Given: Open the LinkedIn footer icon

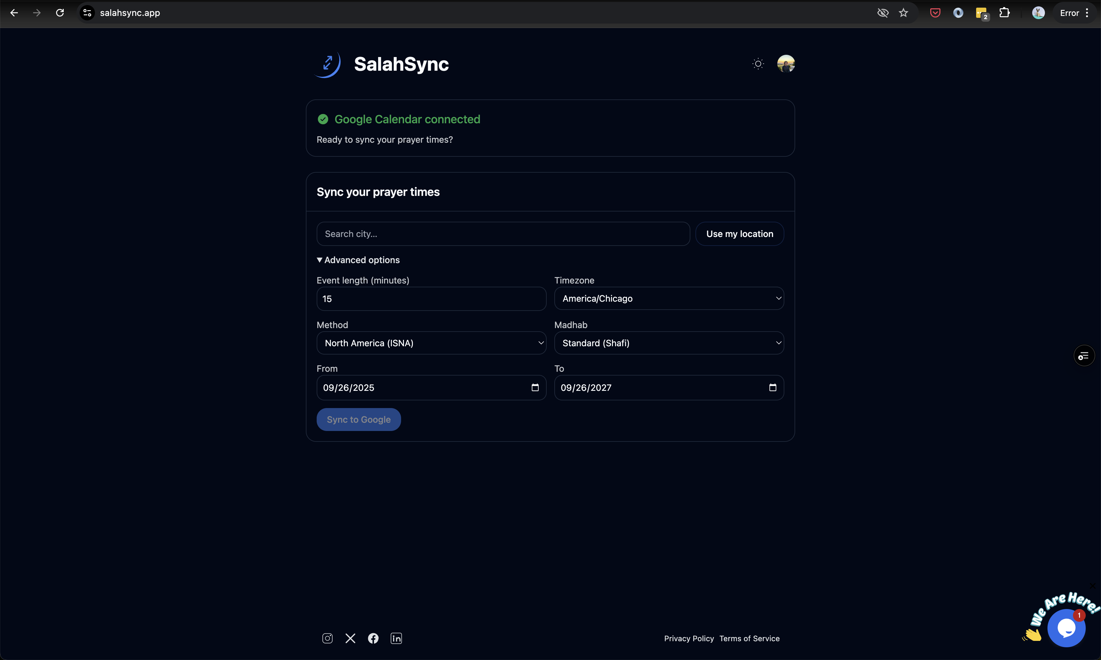Looking at the screenshot, I should pyautogui.click(x=396, y=638).
